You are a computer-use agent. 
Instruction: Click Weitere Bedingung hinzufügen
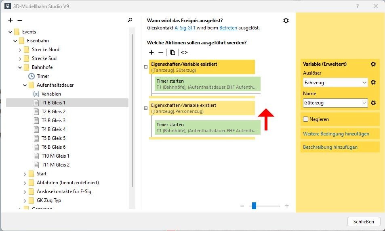click(336, 134)
